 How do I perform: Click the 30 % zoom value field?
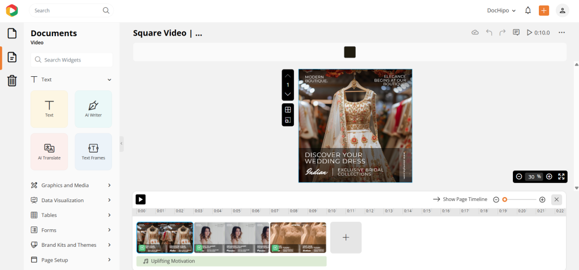click(534, 177)
